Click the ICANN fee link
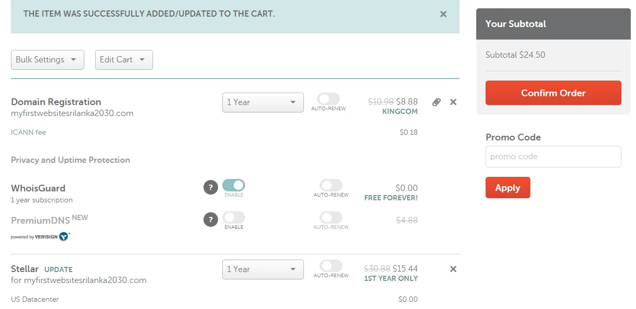The image size is (636, 309). pos(28,132)
